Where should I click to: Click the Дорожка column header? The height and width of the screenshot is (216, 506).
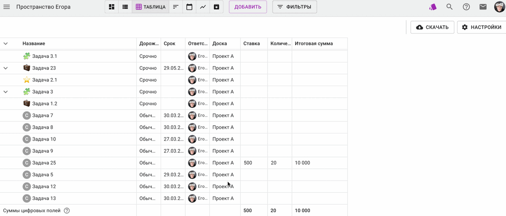[148, 43]
